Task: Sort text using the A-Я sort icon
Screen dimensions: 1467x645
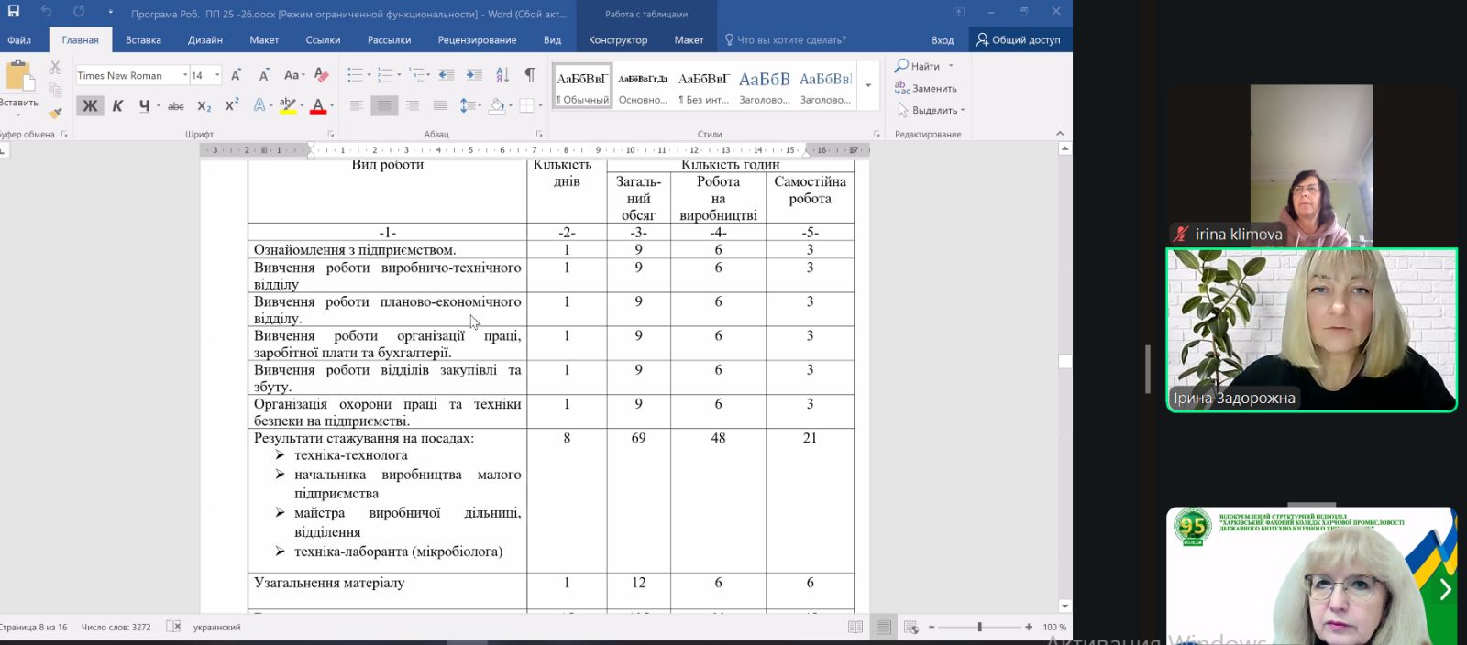Action: [x=502, y=75]
